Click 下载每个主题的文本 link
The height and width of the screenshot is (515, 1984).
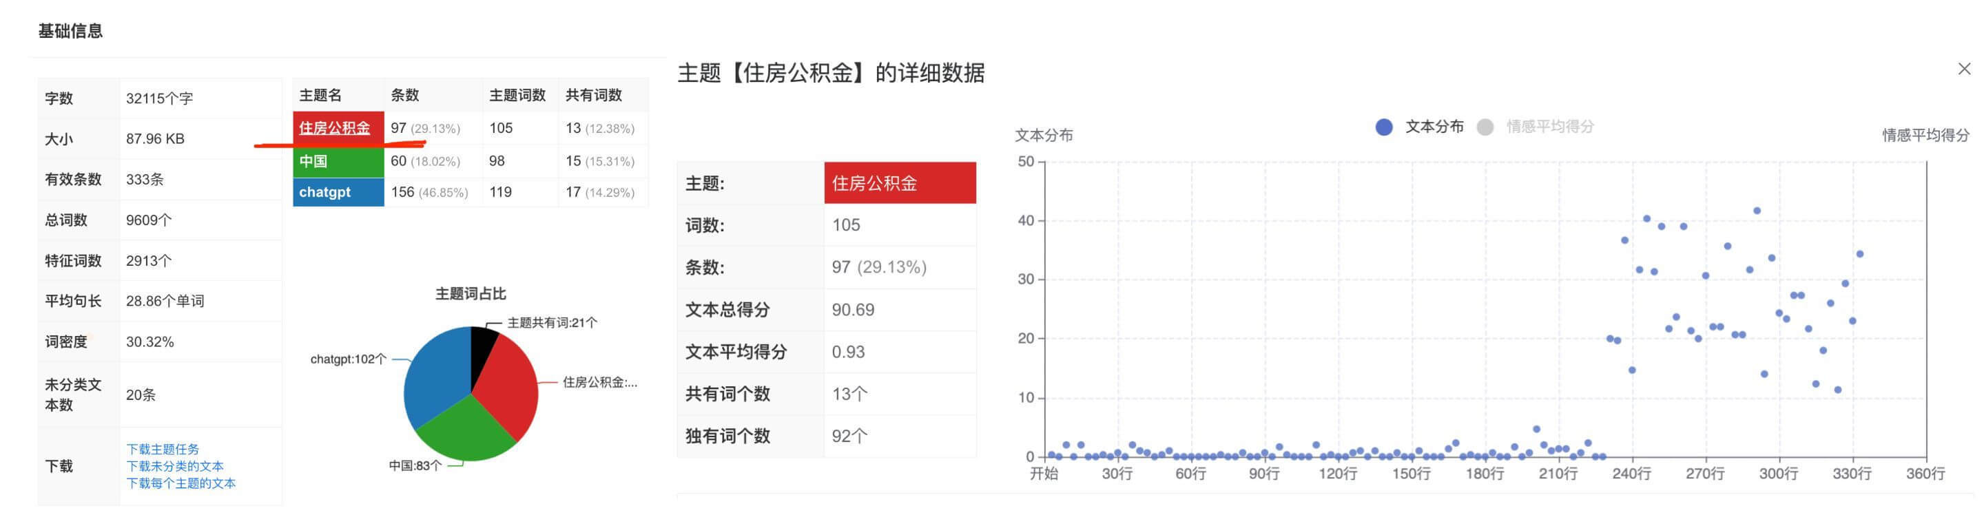pos(181,483)
